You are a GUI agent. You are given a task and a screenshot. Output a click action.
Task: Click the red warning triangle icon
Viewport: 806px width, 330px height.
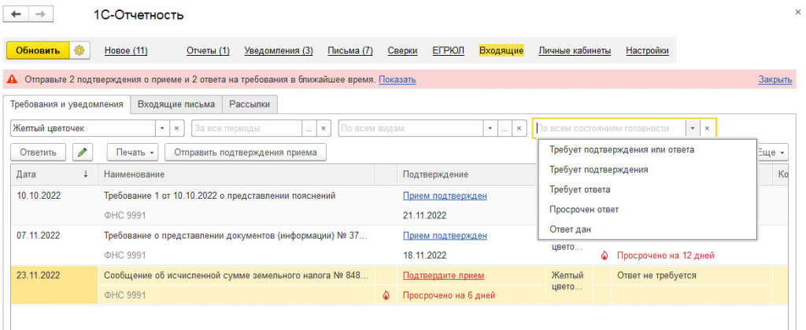point(13,80)
